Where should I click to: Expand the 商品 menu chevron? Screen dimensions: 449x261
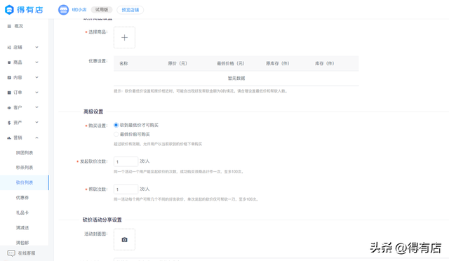coord(36,62)
